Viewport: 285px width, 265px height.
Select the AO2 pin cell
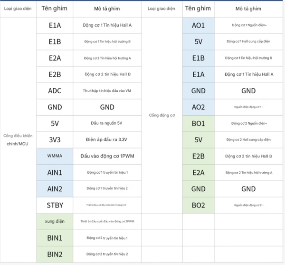pyautogui.click(x=199, y=107)
